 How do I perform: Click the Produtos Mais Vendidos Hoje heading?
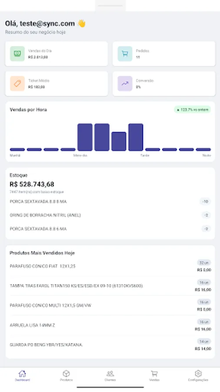pos(42,253)
